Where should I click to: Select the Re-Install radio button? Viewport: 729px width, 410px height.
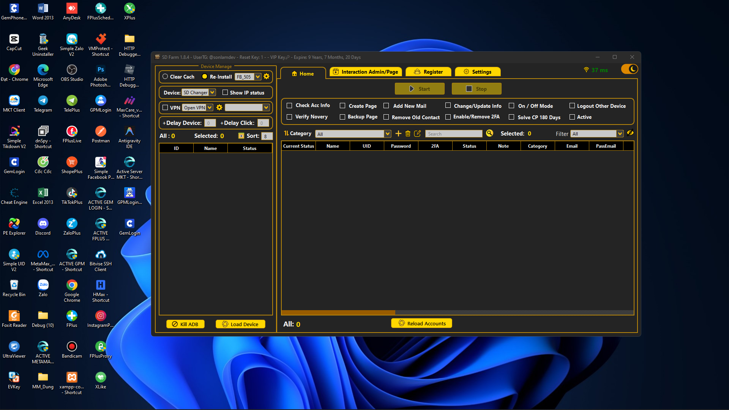(x=205, y=76)
